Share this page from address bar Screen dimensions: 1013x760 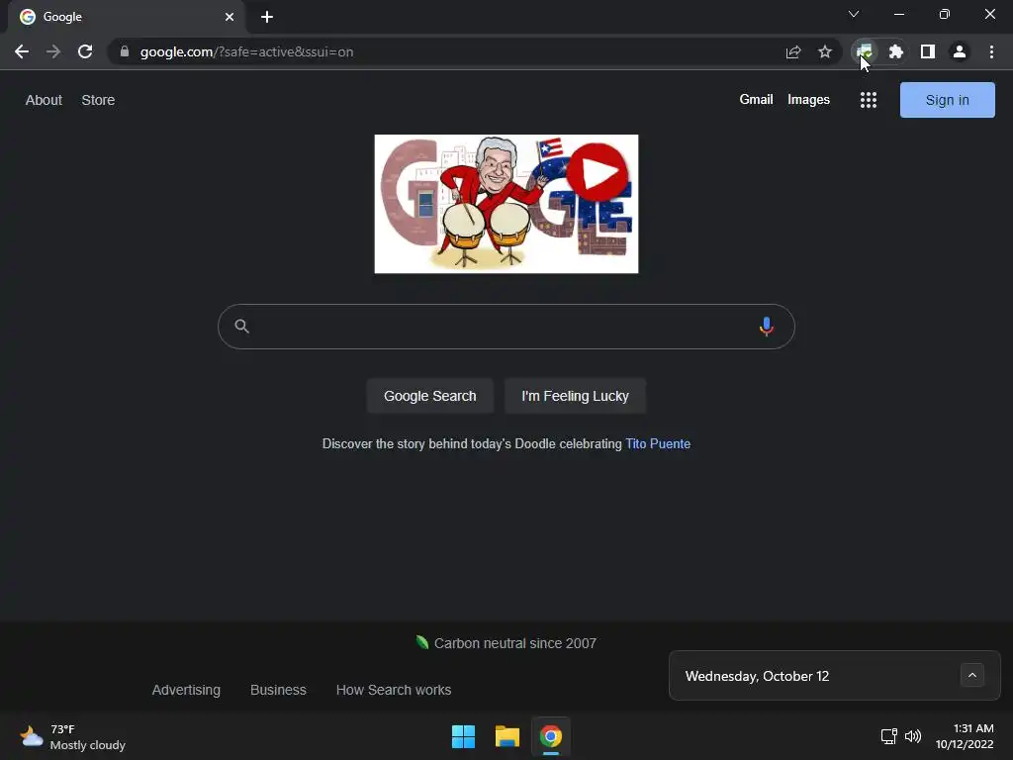coord(793,51)
